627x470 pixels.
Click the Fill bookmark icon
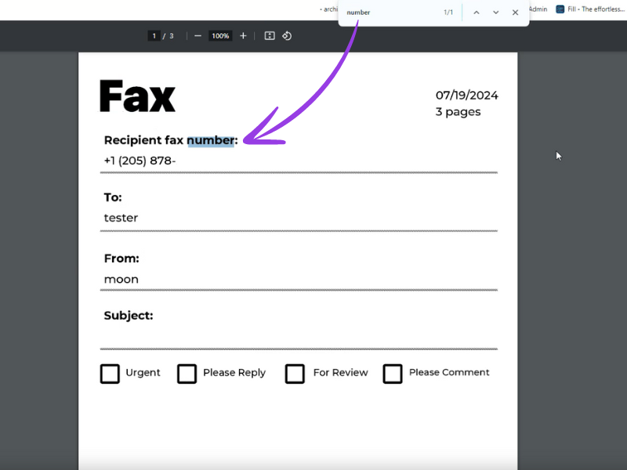[x=560, y=9]
